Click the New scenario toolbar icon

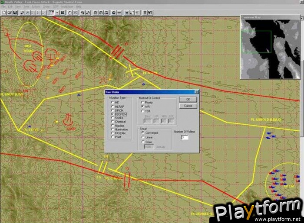4,13
